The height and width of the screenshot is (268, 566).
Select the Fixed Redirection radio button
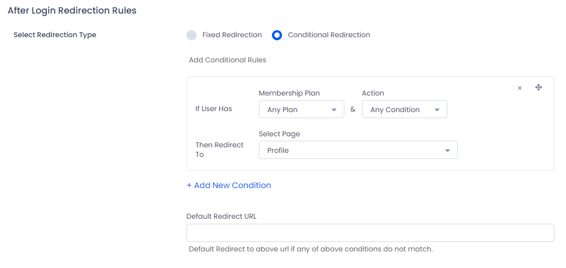pos(192,35)
